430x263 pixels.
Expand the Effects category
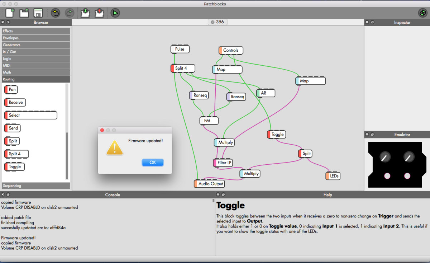click(x=36, y=31)
